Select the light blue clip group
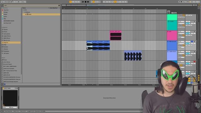Viewport: 201px width, 113px height. tap(133, 56)
